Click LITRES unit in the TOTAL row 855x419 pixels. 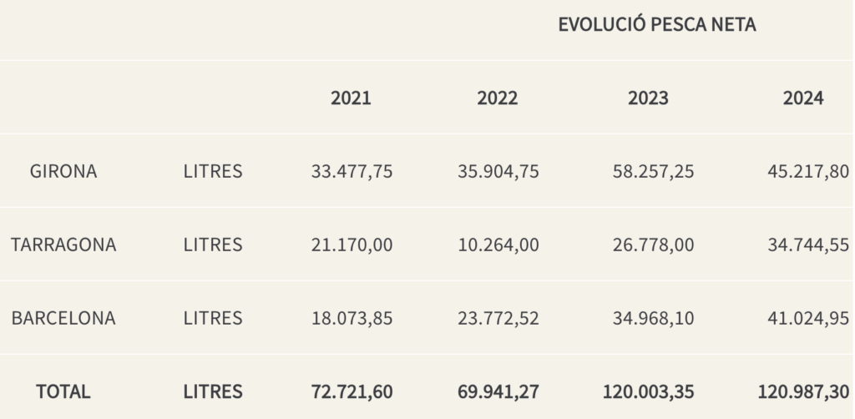[x=213, y=391]
